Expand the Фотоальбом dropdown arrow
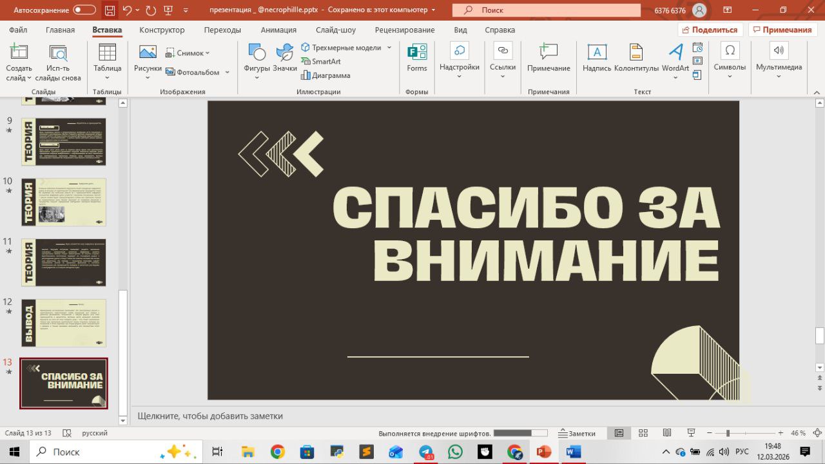The image size is (825, 464). pos(228,72)
